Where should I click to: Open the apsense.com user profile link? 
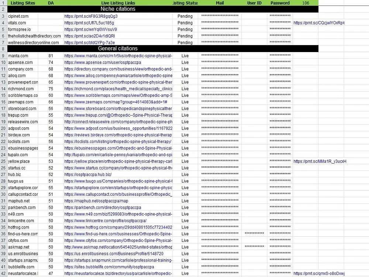103,62
